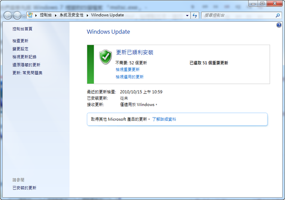Click 還原隱藏的更新 in the sidebar

coord(26,65)
